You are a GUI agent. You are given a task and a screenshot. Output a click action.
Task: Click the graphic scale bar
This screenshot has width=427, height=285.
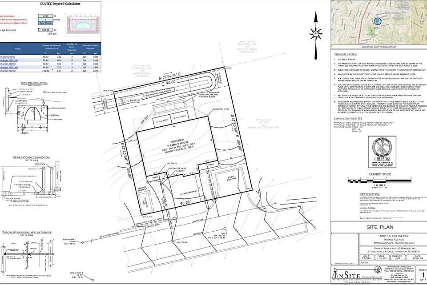pyautogui.click(x=379, y=181)
